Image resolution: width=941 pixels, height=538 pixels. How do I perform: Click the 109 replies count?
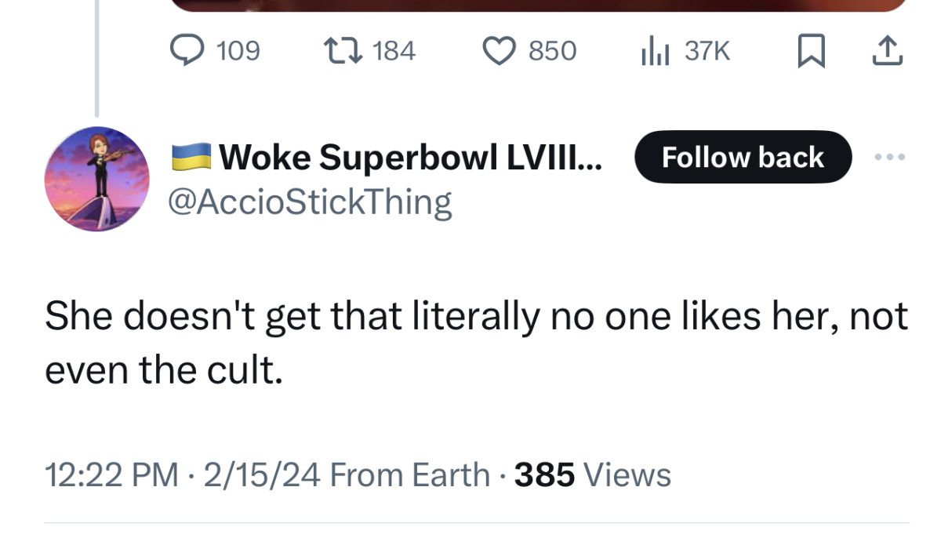[238, 52]
